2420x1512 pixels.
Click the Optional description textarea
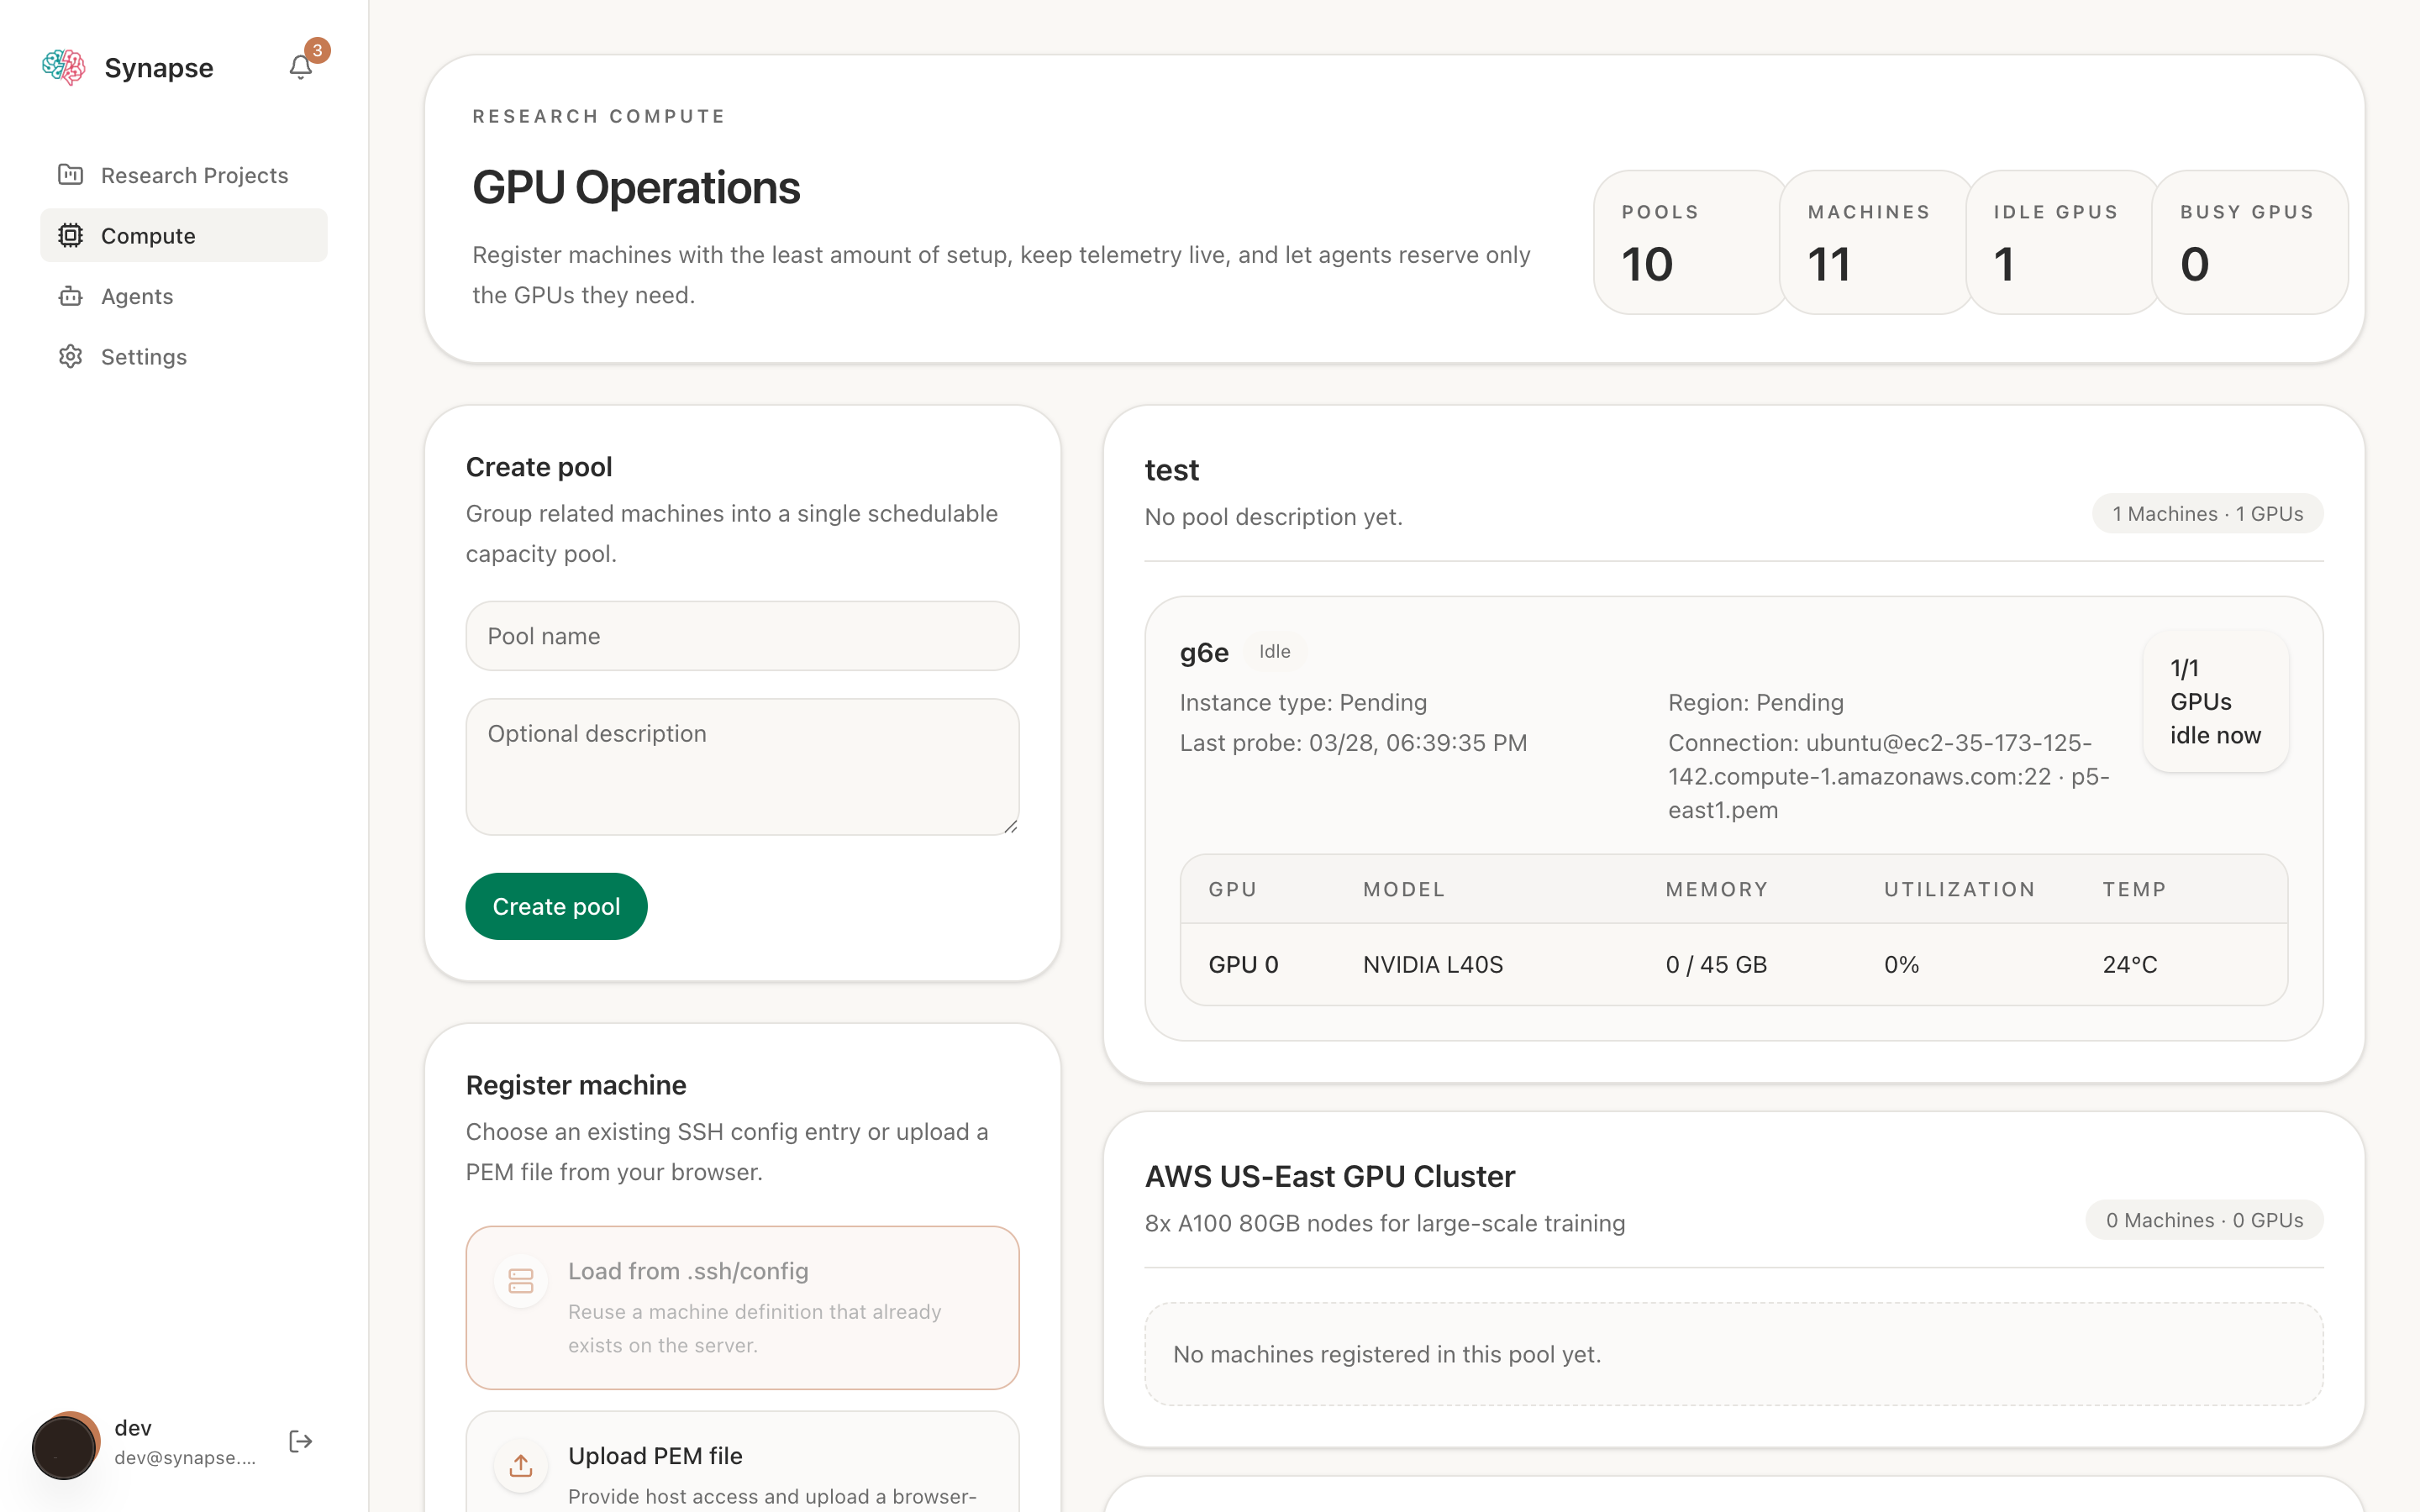pos(741,766)
